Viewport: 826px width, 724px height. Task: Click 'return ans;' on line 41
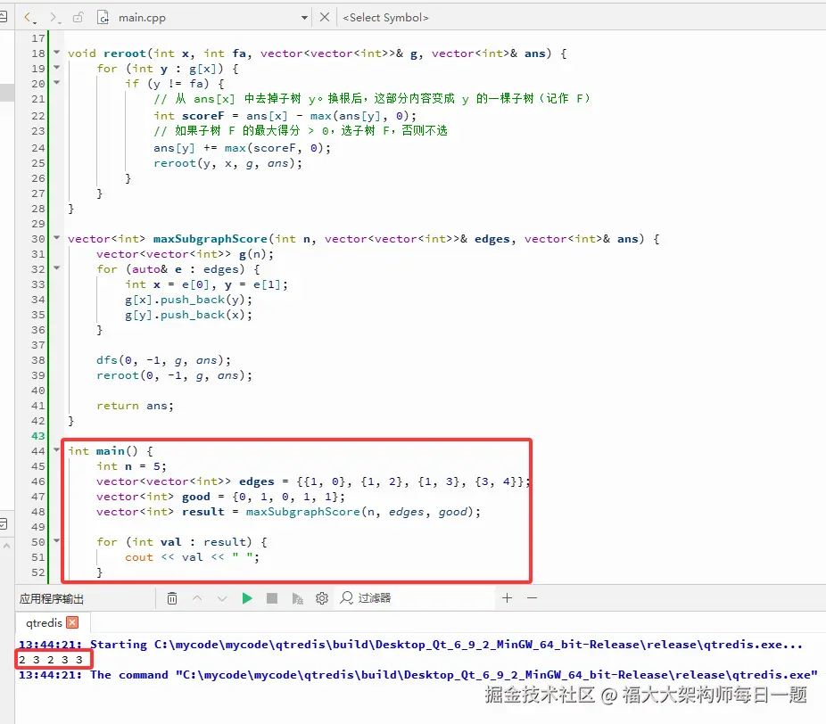tap(135, 406)
